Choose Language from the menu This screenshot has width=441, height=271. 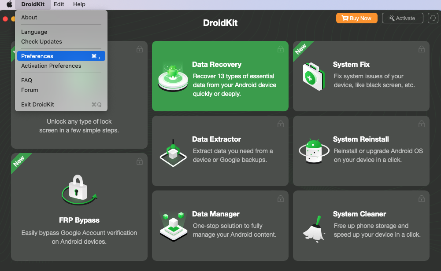tap(61, 32)
